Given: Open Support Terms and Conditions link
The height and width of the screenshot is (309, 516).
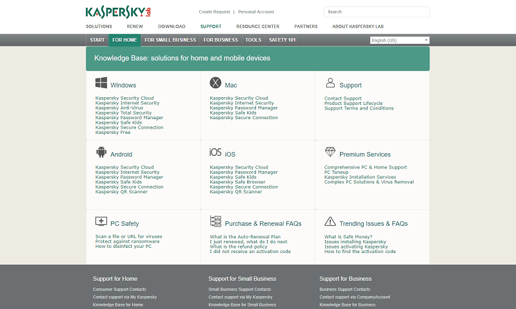Looking at the screenshot, I should 359,108.
